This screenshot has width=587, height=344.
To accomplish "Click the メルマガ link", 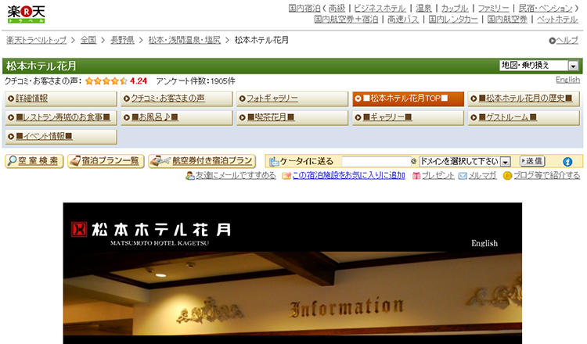I will [483, 175].
